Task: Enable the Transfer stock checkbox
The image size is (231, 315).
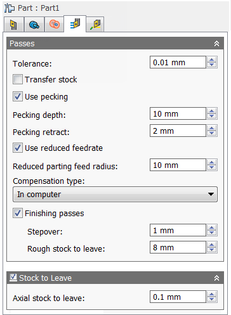Action: click(18, 79)
